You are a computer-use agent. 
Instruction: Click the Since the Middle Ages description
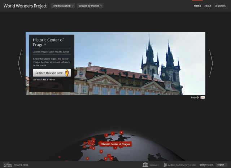pyautogui.click(x=51, y=62)
